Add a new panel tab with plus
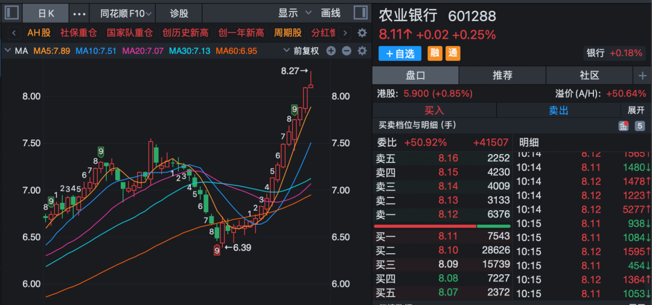 coord(642,75)
